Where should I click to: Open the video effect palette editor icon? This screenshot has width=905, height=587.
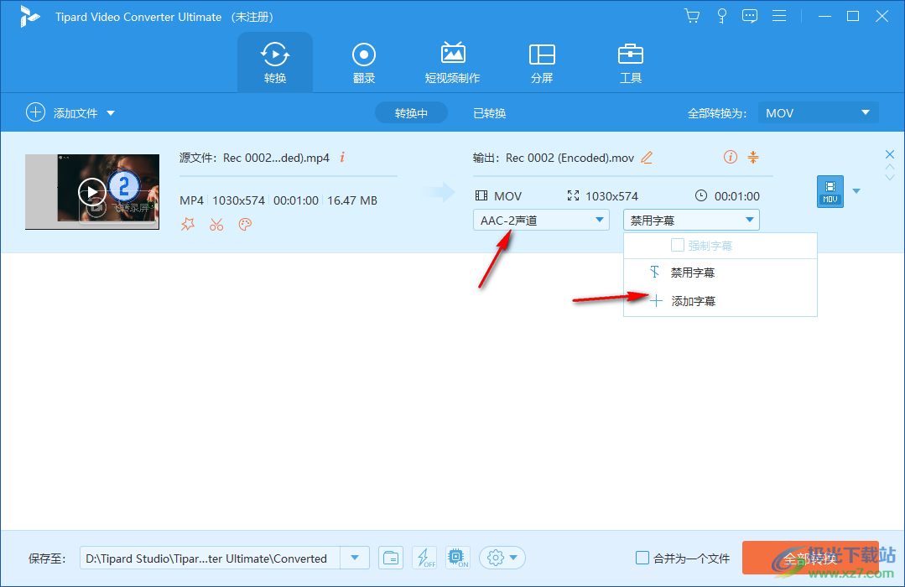pyautogui.click(x=245, y=224)
